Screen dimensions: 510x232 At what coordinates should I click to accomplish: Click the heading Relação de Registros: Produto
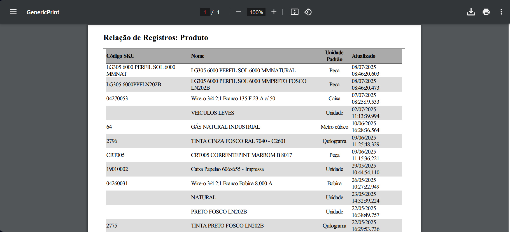156,38
